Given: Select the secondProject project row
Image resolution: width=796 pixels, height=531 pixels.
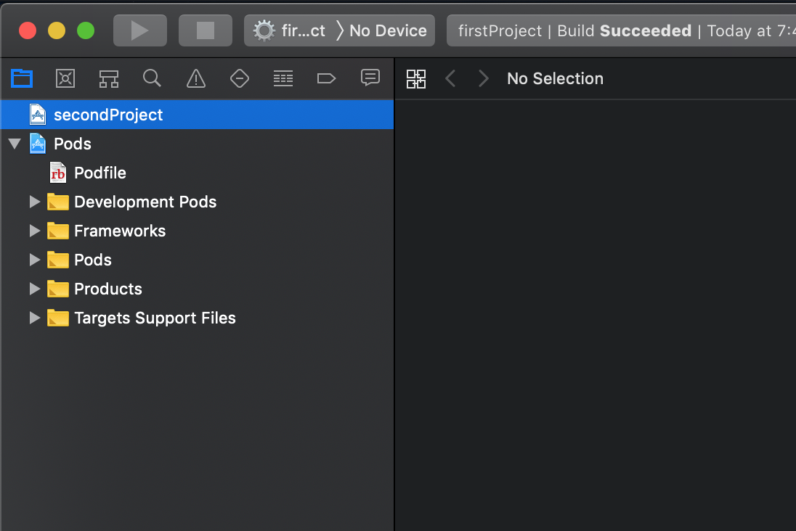Looking at the screenshot, I should [197, 115].
